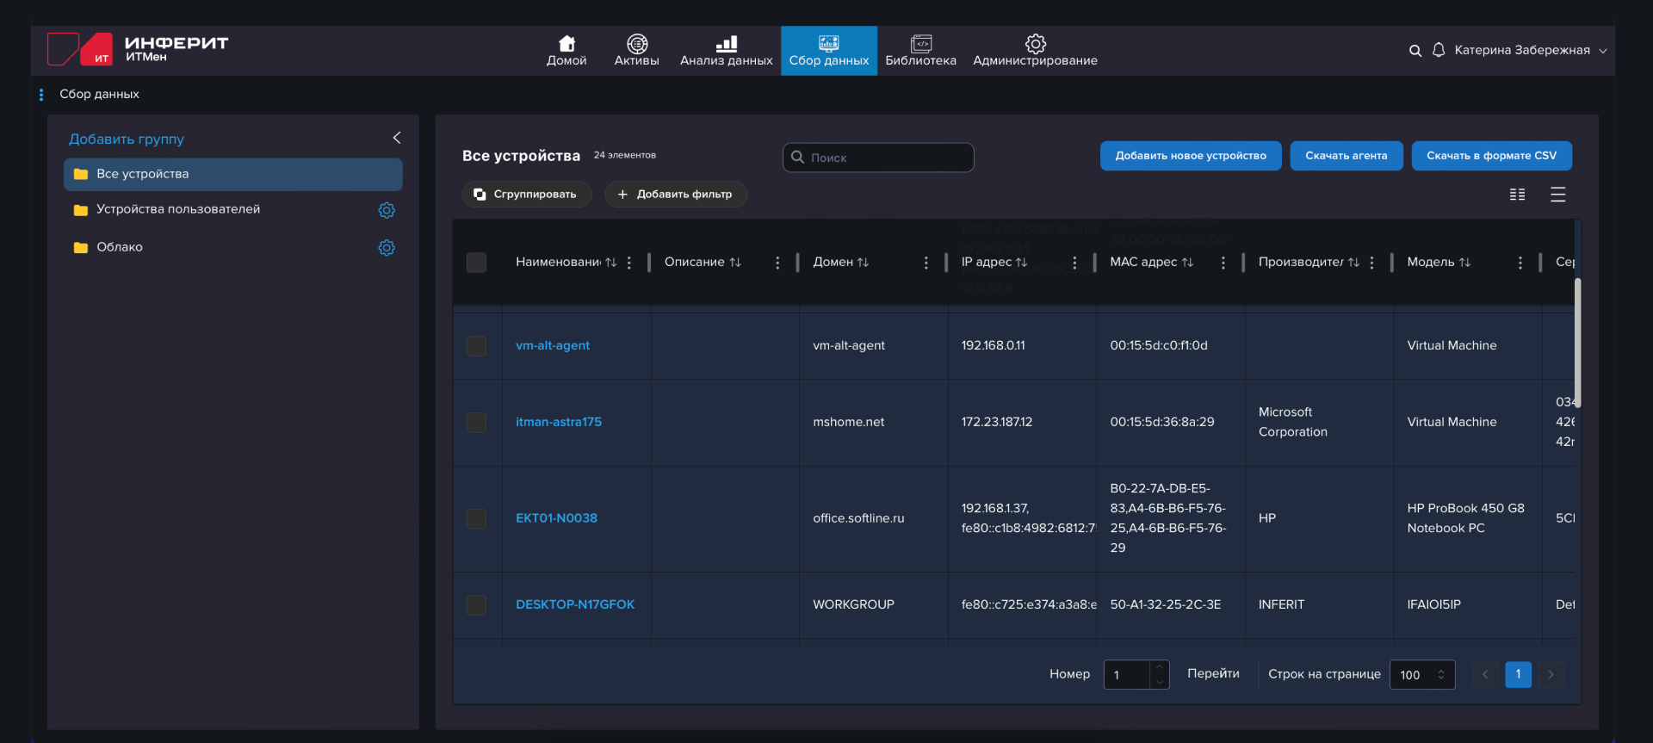Open the notifications bell
Viewport: 1653px width, 743px height.
[1439, 50]
